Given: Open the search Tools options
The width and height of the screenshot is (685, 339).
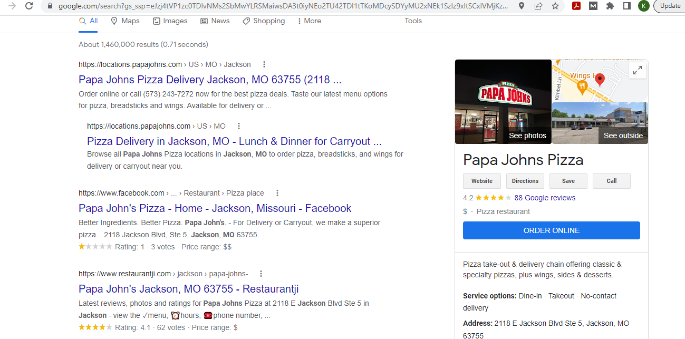Looking at the screenshot, I should click(x=413, y=21).
